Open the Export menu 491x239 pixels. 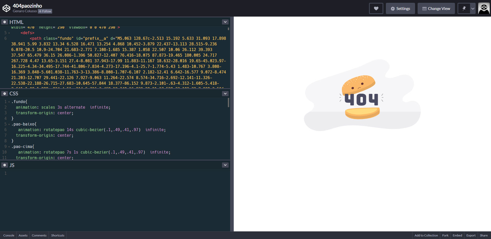(471, 235)
